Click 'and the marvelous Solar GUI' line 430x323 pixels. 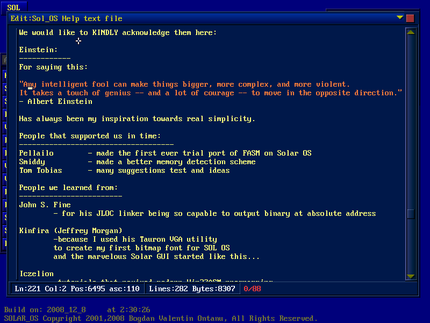[x=156, y=257]
